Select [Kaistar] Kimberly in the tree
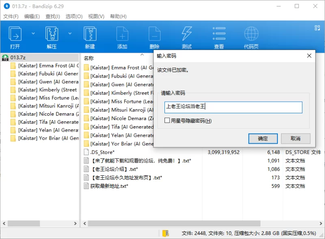The width and height of the screenshot is (325, 239). coord(44,90)
